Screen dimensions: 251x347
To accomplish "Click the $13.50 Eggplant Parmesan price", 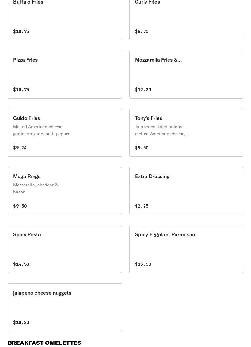I will [x=143, y=264].
